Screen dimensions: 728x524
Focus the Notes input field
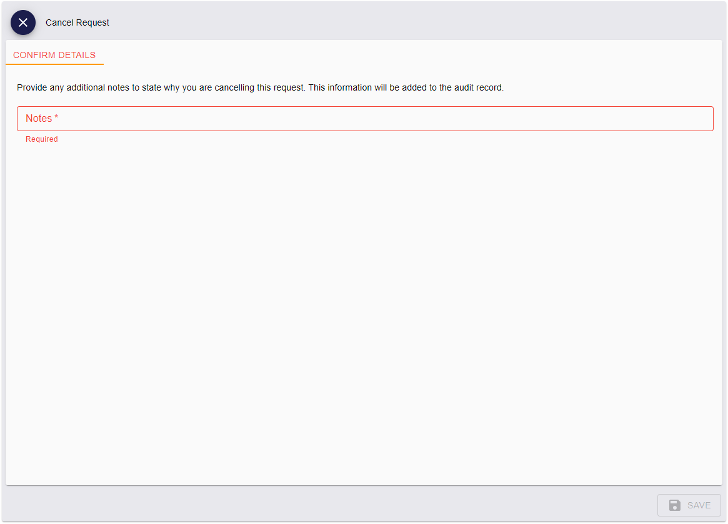pyautogui.click(x=365, y=119)
